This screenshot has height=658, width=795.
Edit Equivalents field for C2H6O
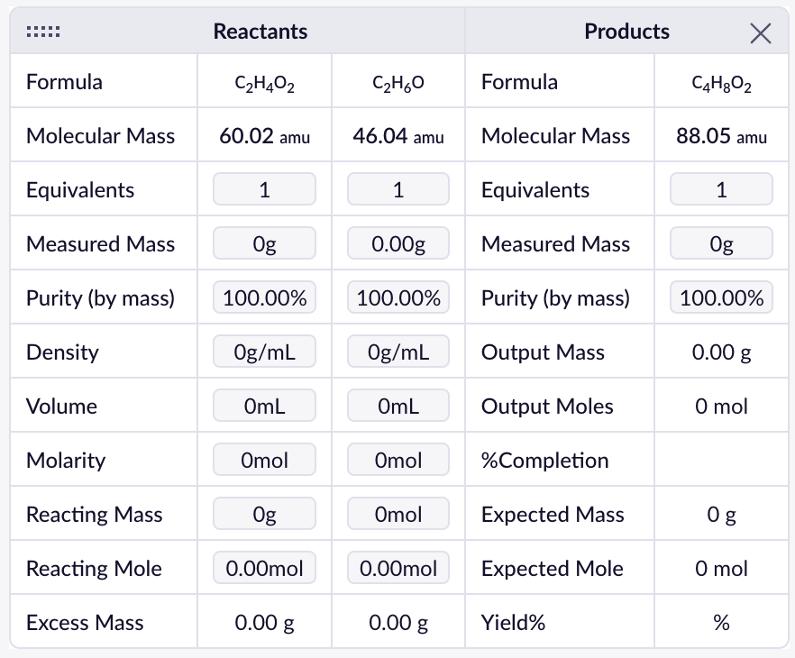(x=398, y=190)
